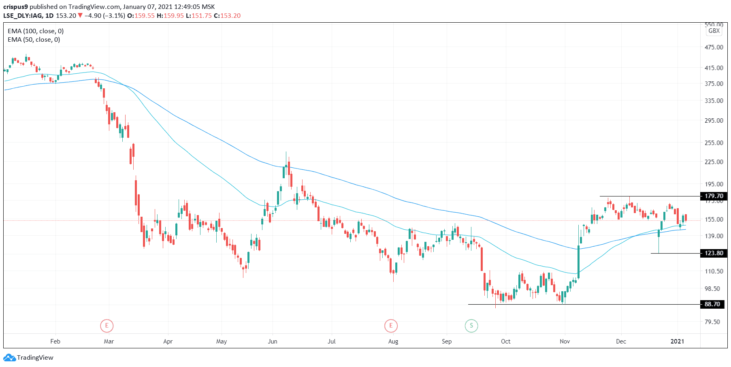The height and width of the screenshot is (367, 731).
Task: Click the 88.70 price level label
Action: tap(712, 304)
